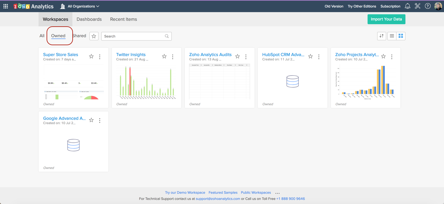Select the Shared workspaces filter
This screenshot has height=204, width=444.
point(79,36)
